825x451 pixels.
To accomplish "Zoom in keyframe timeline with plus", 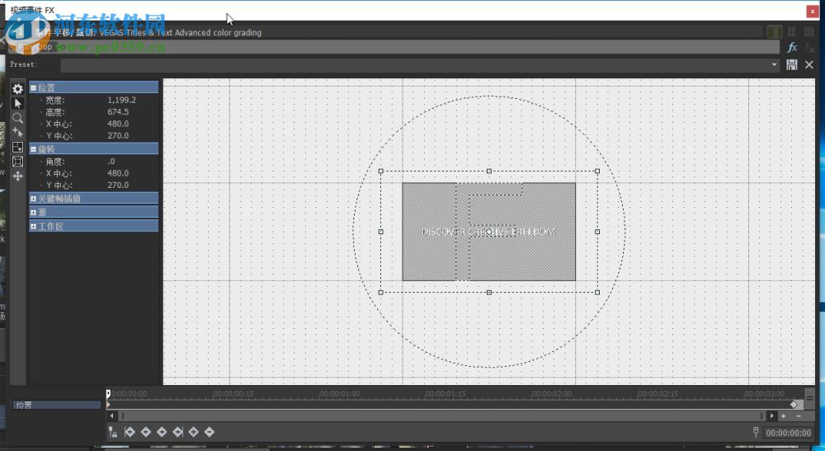I will pyautogui.click(x=784, y=416).
